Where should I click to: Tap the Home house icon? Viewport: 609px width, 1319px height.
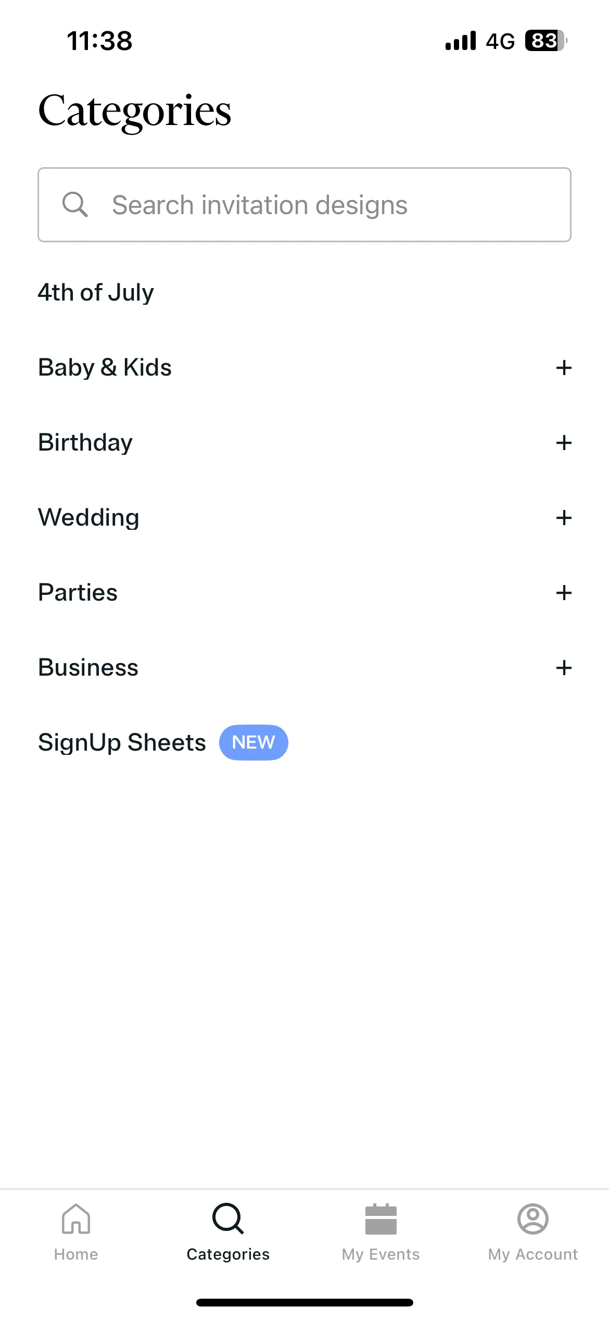pos(76,1219)
